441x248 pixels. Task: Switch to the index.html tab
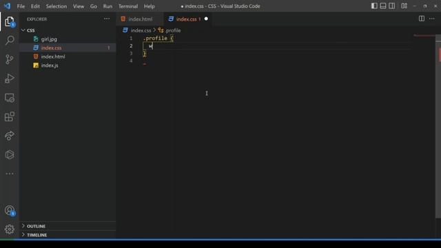(x=140, y=19)
